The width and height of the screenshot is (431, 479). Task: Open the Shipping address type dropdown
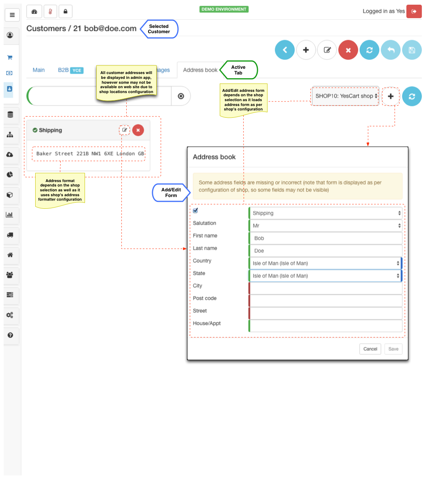click(325, 213)
